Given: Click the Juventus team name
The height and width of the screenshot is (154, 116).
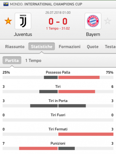Looking at the screenshot, I should click(23, 34).
